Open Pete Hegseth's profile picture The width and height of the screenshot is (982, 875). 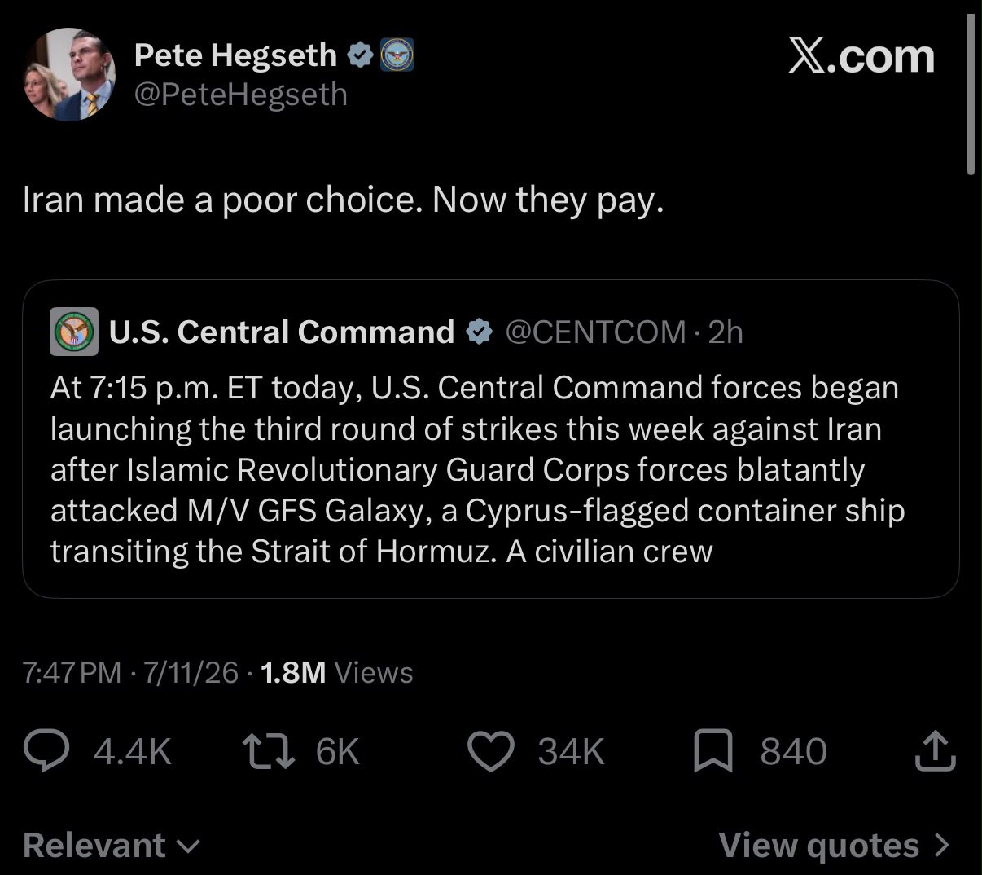coord(68,74)
